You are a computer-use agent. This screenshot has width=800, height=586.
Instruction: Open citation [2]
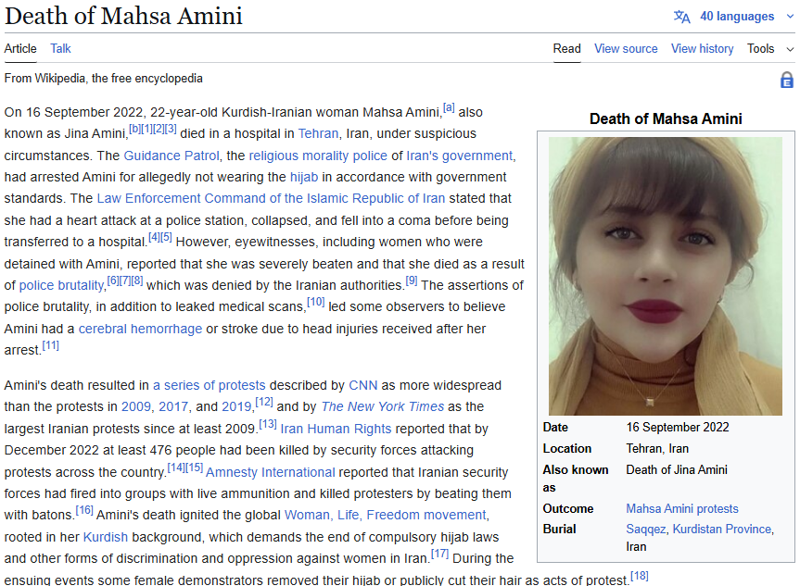[x=159, y=129]
